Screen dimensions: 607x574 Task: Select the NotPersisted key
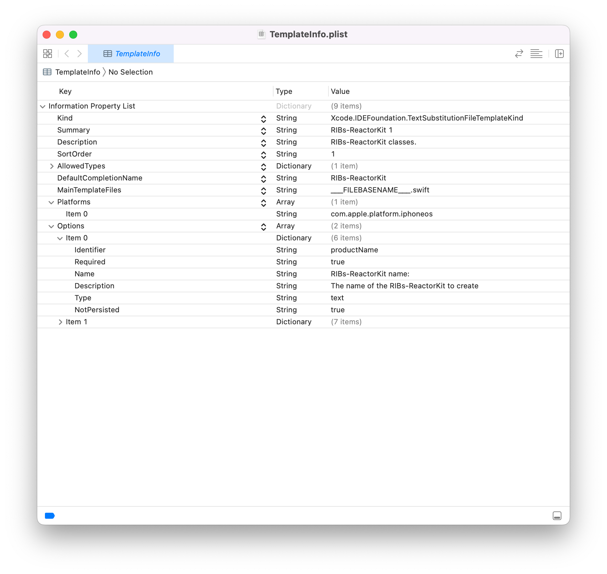point(97,310)
